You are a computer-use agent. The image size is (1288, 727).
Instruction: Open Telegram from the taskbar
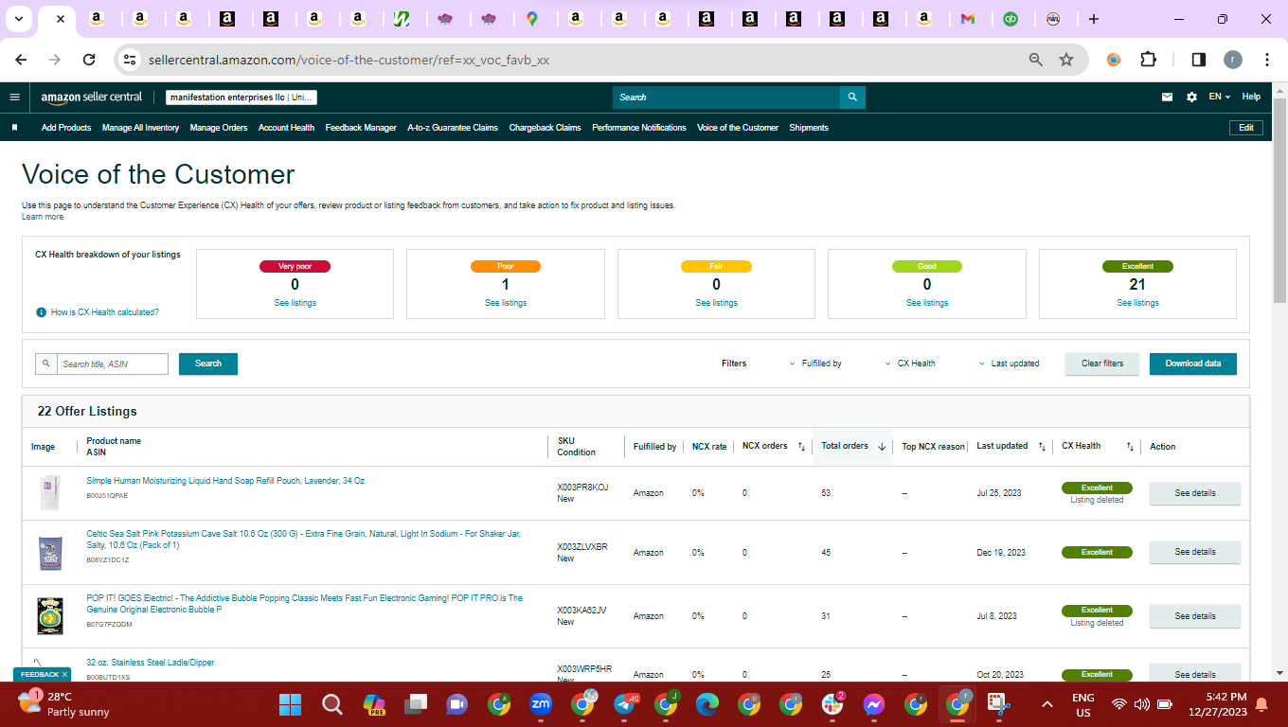[x=625, y=704]
